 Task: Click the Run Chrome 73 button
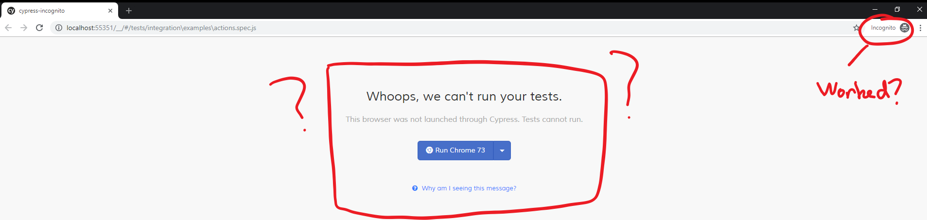[x=455, y=151]
